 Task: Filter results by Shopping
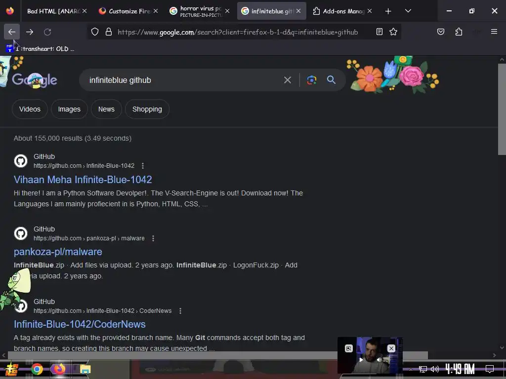[x=147, y=109]
